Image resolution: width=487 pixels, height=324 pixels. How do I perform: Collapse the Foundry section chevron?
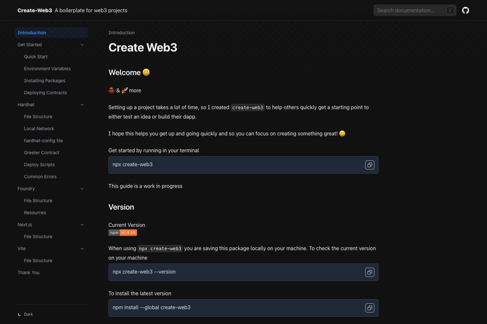(x=82, y=188)
